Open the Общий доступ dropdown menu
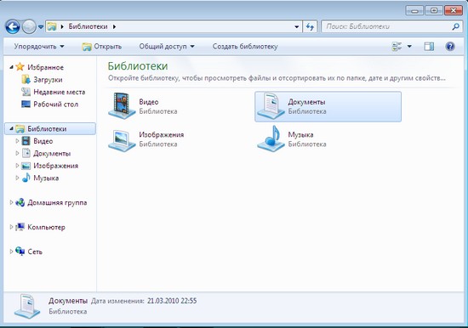The height and width of the screenshot is (328, 468). tap(167, 47)
